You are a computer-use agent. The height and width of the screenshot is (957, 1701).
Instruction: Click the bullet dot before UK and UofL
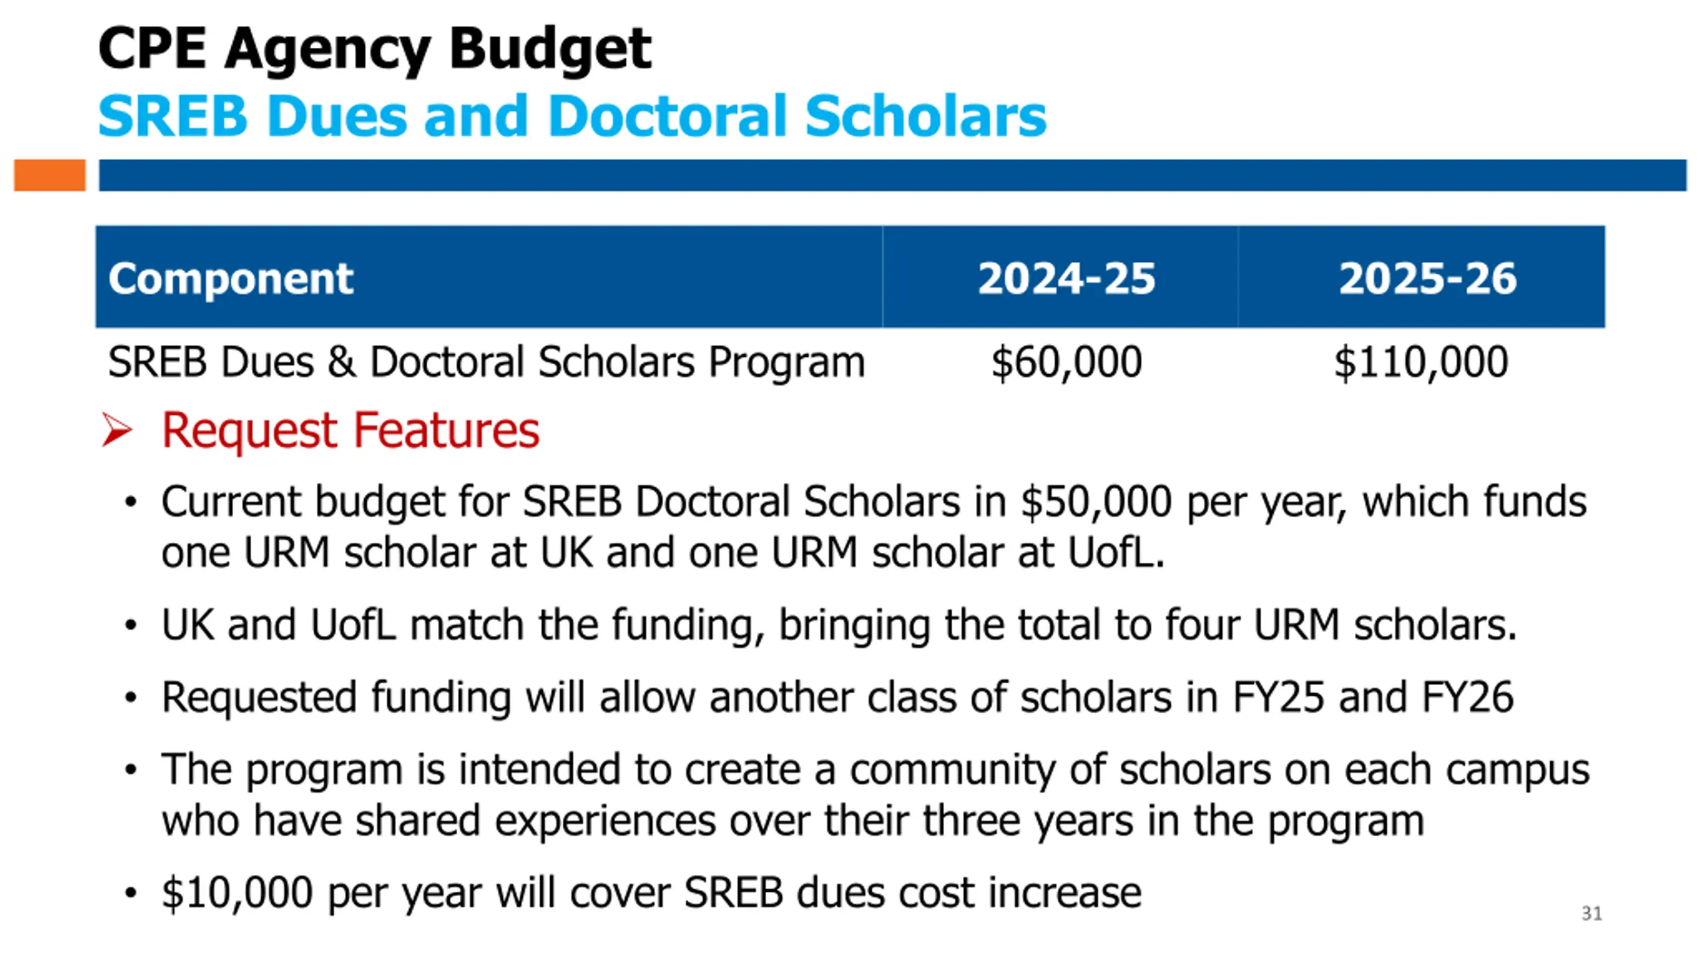(130, 626)
